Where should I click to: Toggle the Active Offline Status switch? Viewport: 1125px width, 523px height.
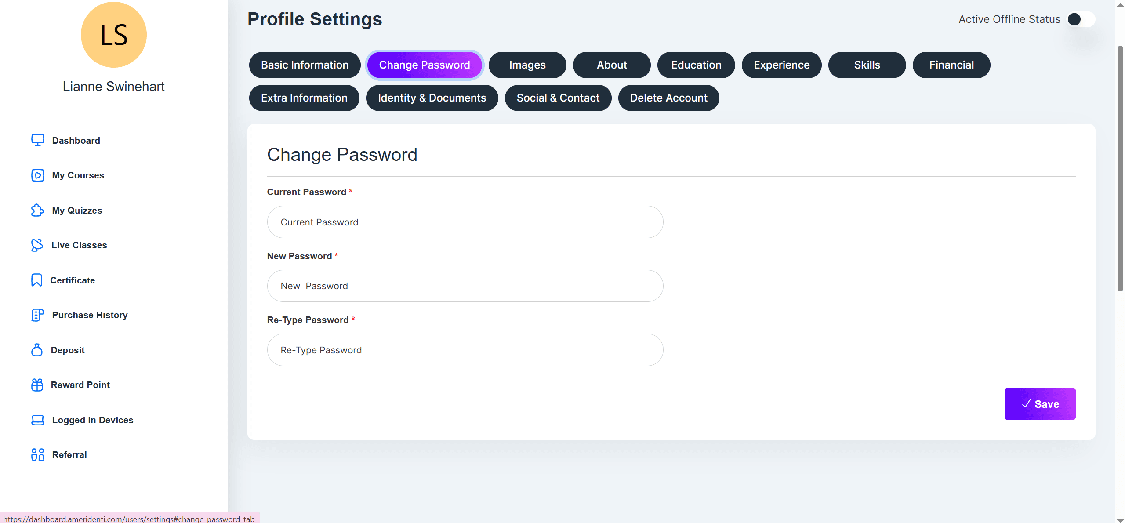(x=1081, y=19)
